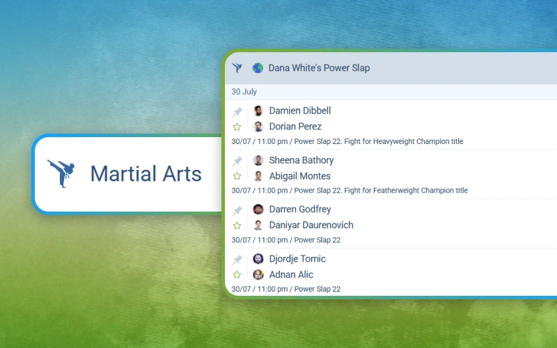The height and width of the screenshot is (348, 557).
Task: Star the Tomic vs Alic fight as favorite
Action: [x=237, y=274]
